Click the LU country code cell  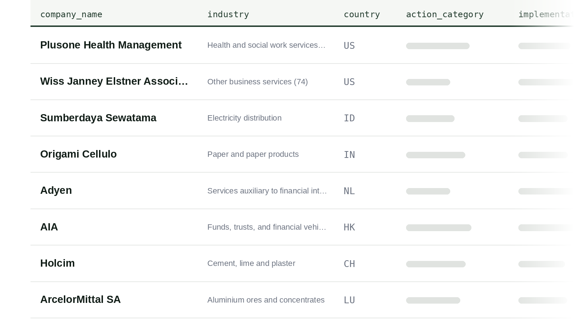pos(349,300)
